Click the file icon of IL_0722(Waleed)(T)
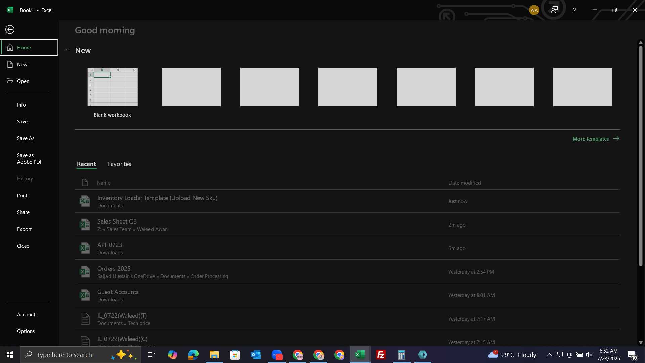Screen dimensions: 645x363 point(85,319)
